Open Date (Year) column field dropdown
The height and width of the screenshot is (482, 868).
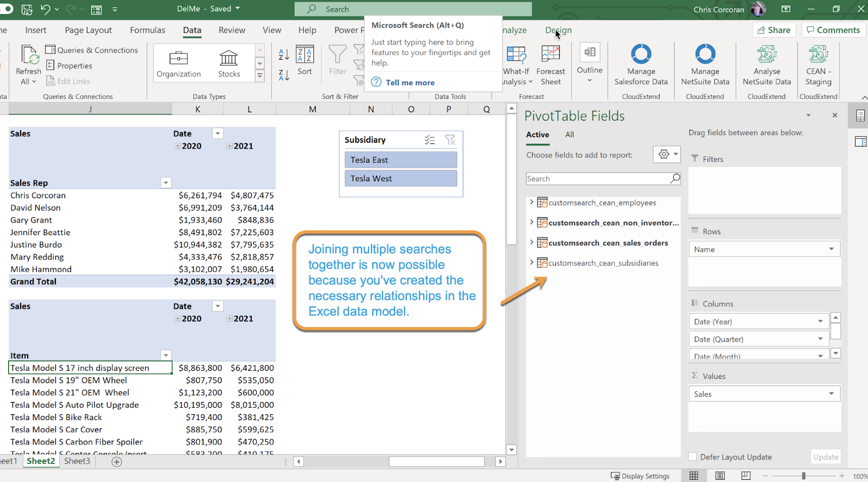(x=820, y=321)
